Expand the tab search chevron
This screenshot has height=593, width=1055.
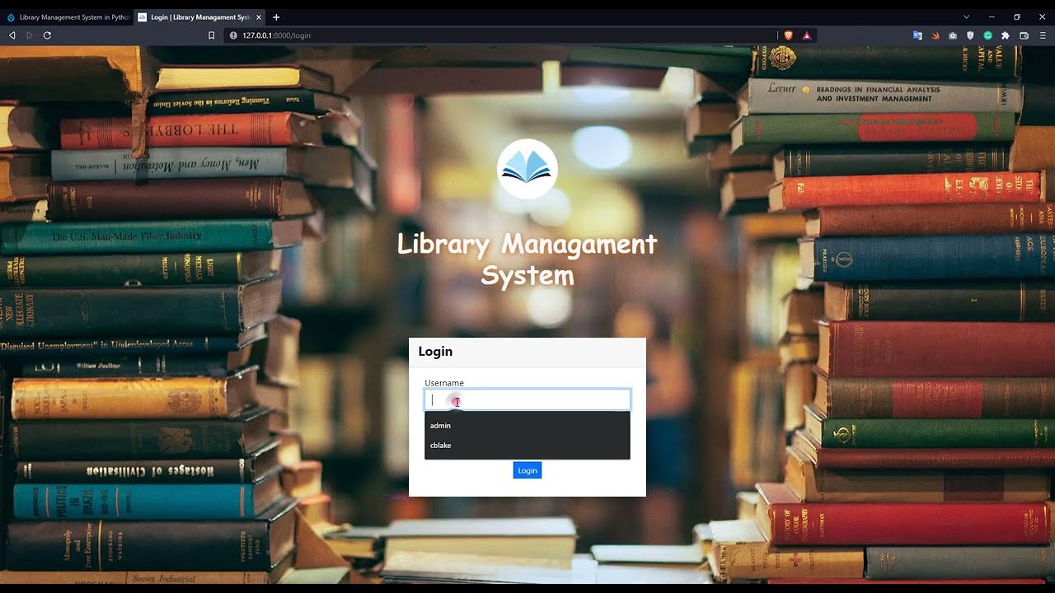click(x=966, y=17)
